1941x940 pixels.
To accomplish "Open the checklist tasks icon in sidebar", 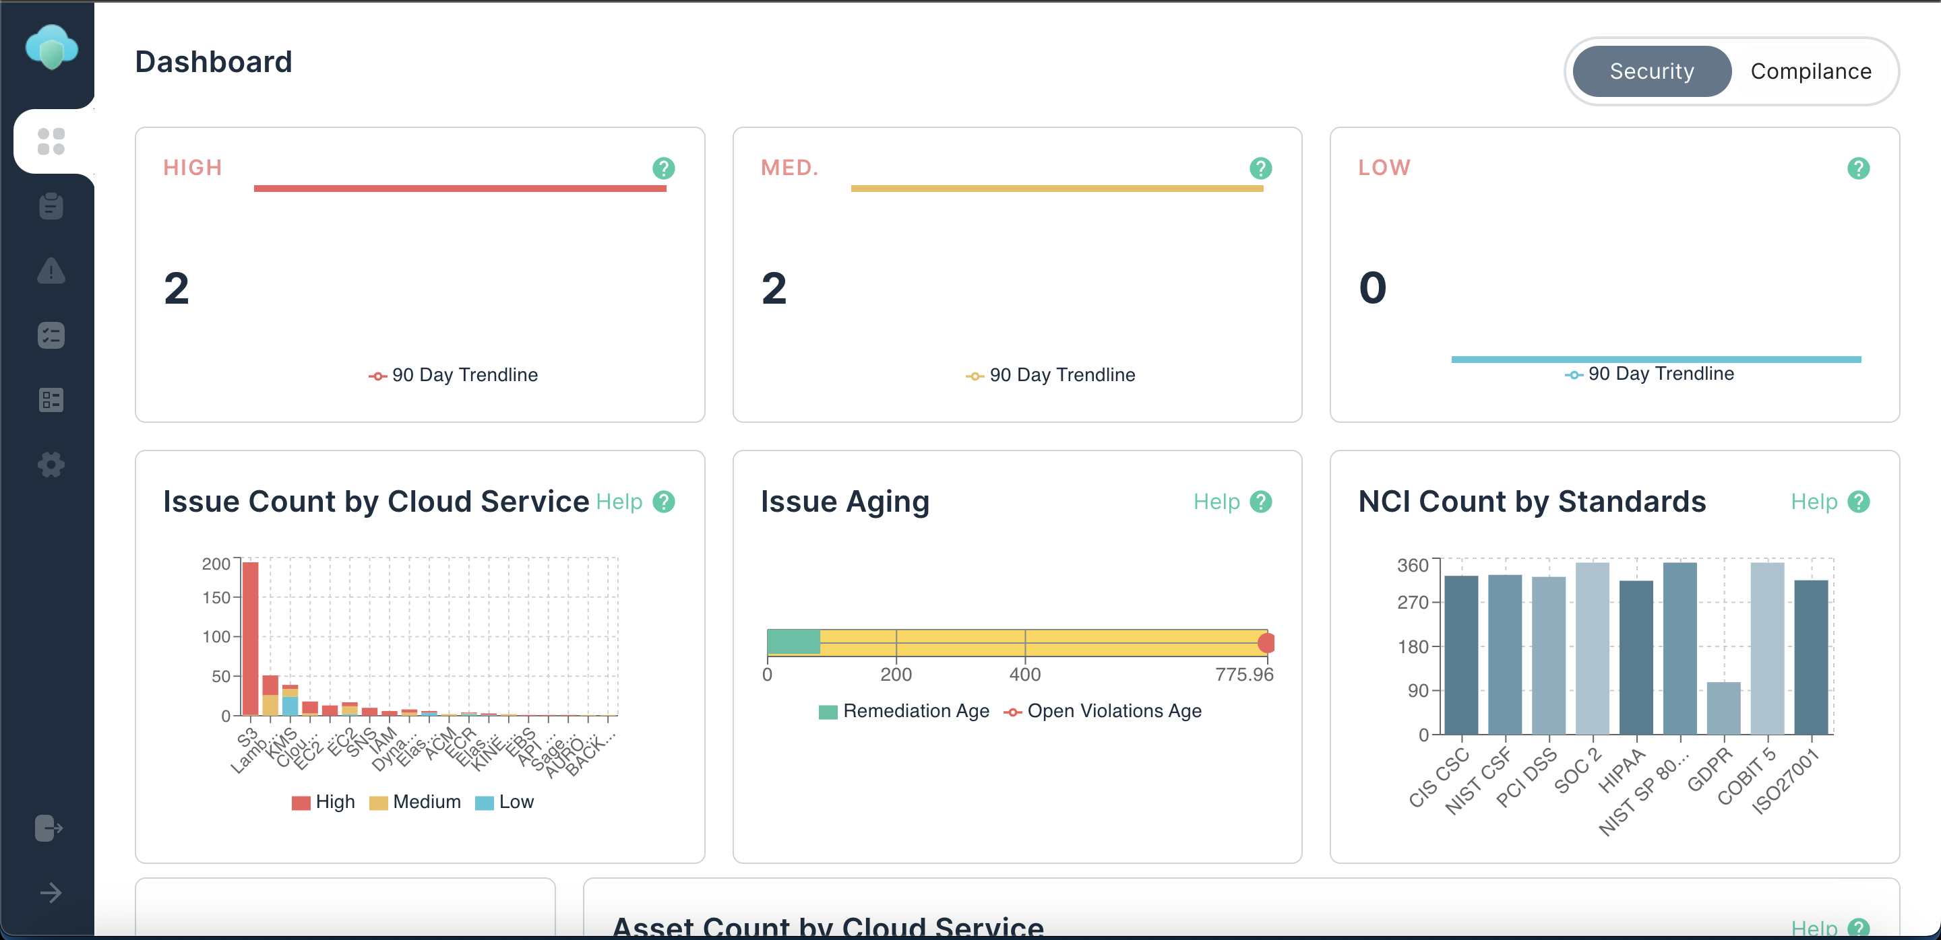I will (51, 335).
